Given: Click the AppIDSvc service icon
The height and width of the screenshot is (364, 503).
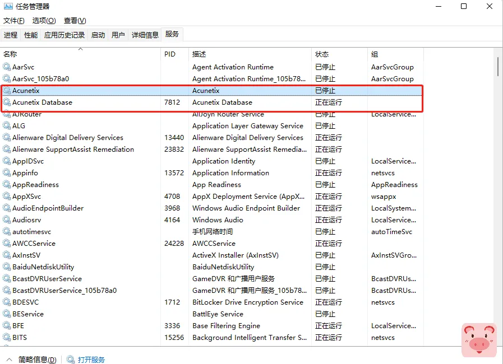Looking at the screenshot, I should tap(7, 161).
